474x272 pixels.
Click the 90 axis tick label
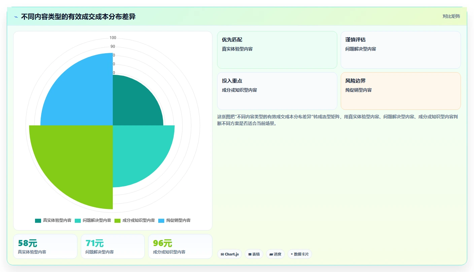tap(113, 47)
